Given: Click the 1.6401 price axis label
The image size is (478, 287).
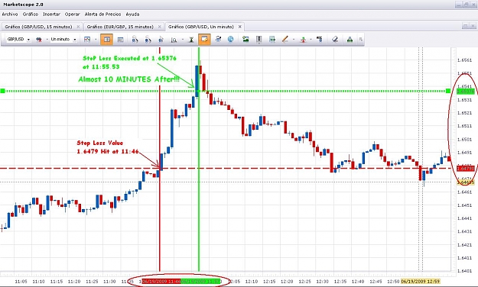Looking at the screenshot, I should click(464, 271).
